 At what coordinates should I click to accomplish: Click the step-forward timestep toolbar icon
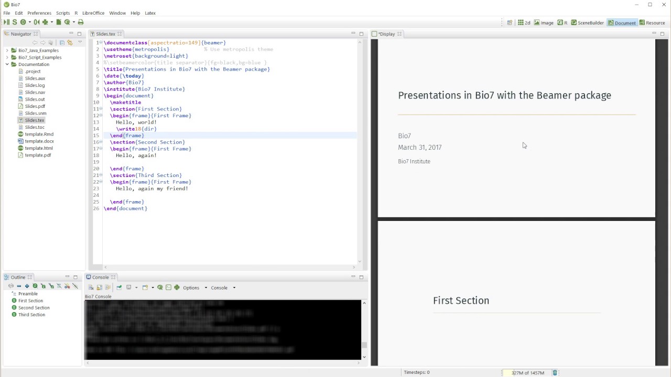pos(37,22)
